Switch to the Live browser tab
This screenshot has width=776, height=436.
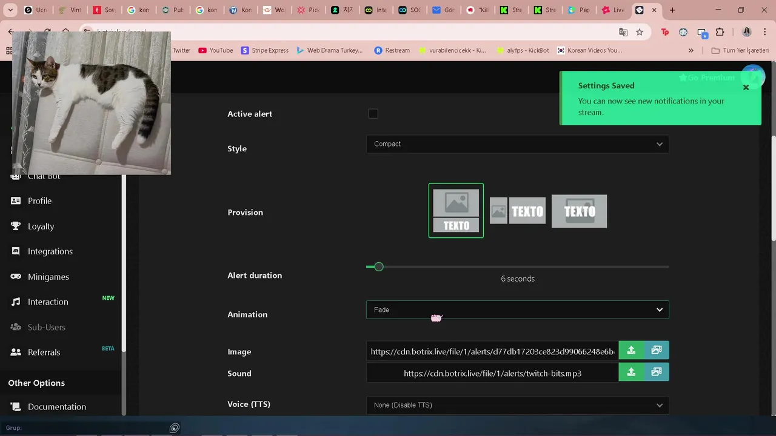click(x=613, y=10)
